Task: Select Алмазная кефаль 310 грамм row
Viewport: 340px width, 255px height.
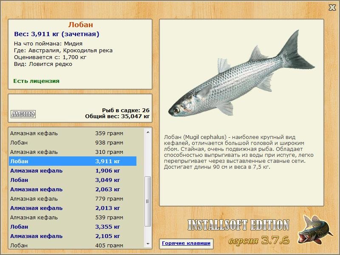Action: [x=72, y=152]
